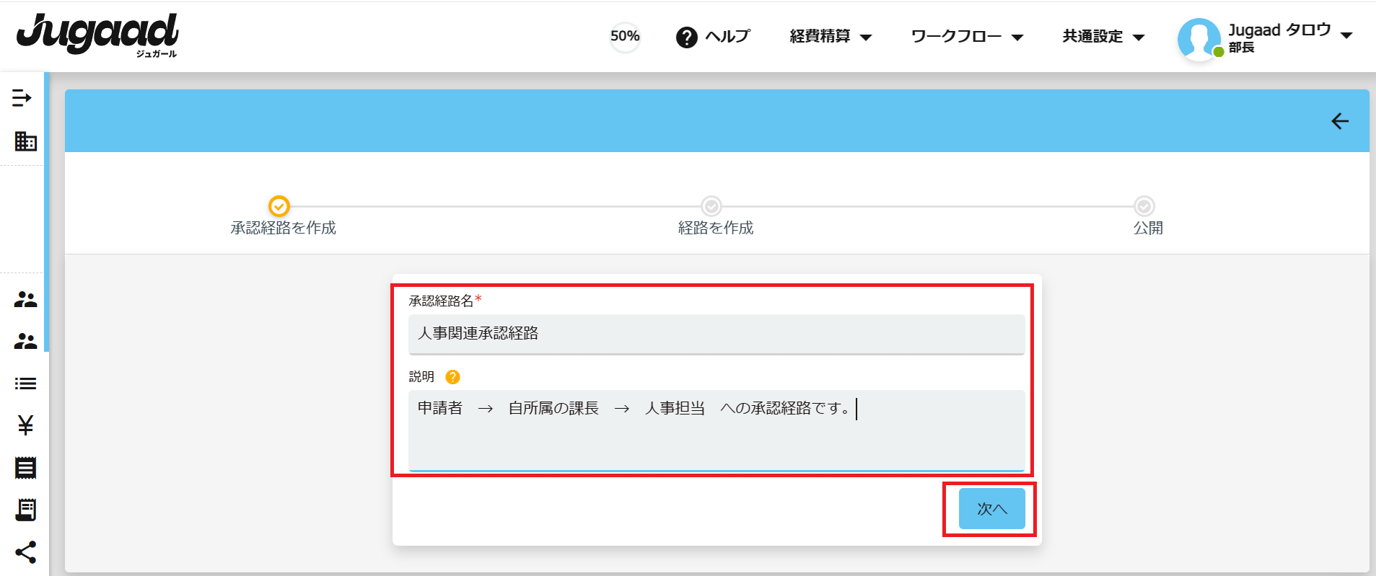This screenshot has height=576, width=1376.
Task: Open the bulleted list icon in sidebar
Action: coord(25,384)
